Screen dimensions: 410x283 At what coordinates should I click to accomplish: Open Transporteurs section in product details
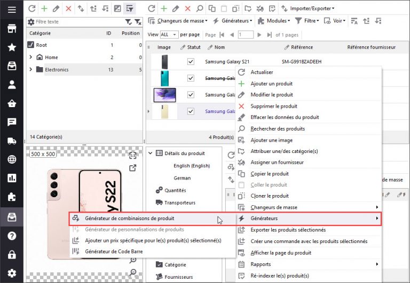point(180,203)
